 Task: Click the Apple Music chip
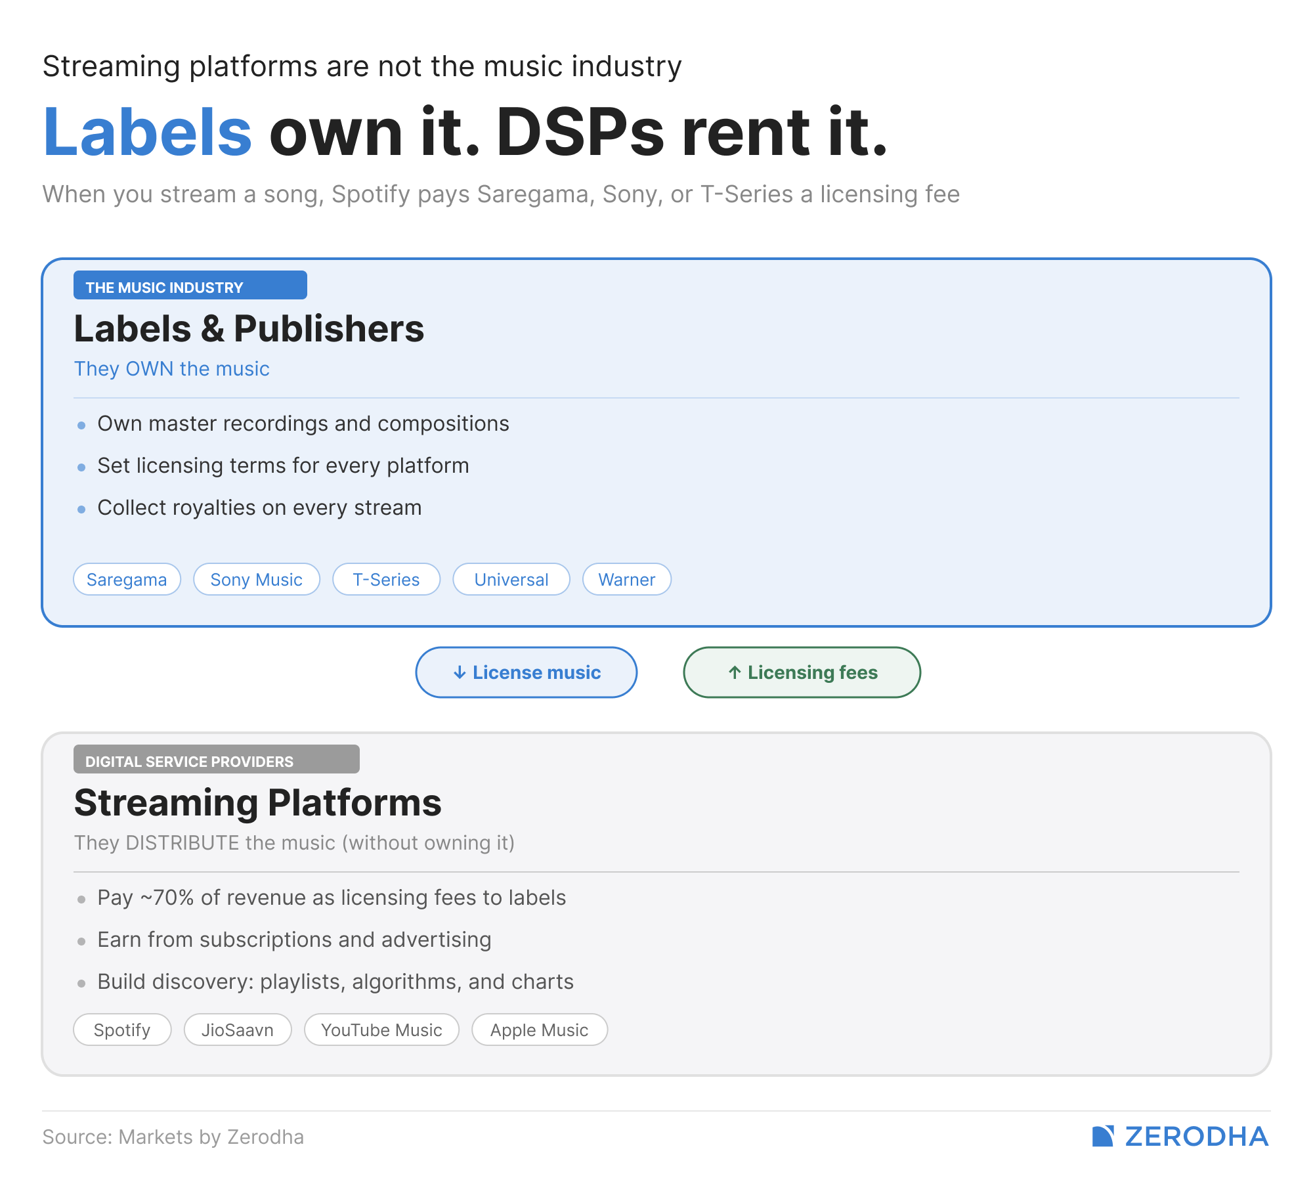coord(539,1030)
